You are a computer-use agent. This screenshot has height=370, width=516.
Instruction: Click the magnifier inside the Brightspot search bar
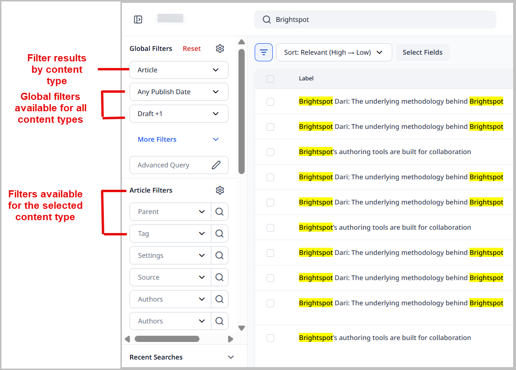[x=267, y=19]
